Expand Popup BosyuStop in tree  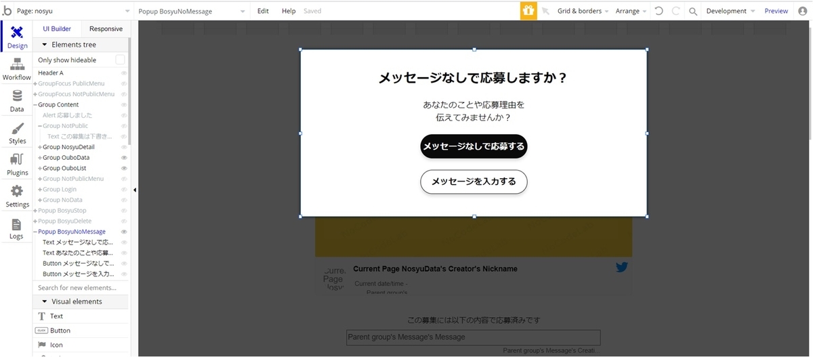(35, 211)
